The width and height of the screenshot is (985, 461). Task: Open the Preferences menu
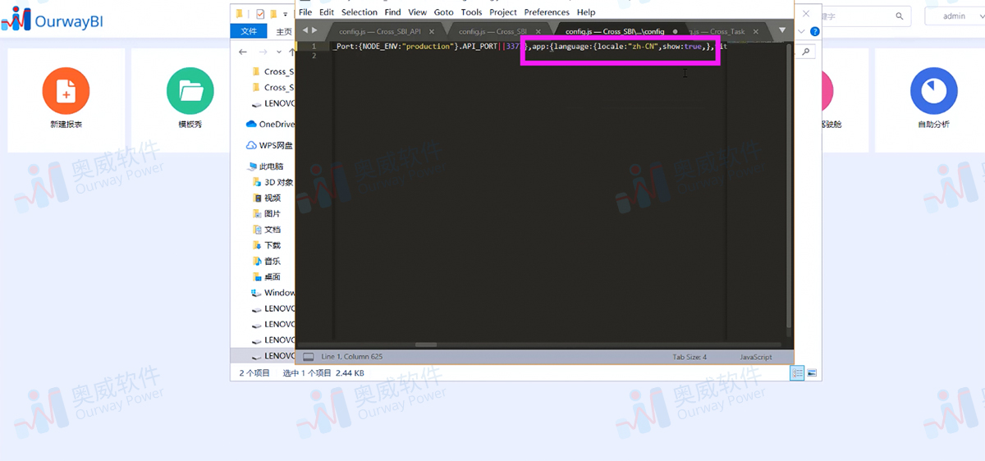[547, 12]
